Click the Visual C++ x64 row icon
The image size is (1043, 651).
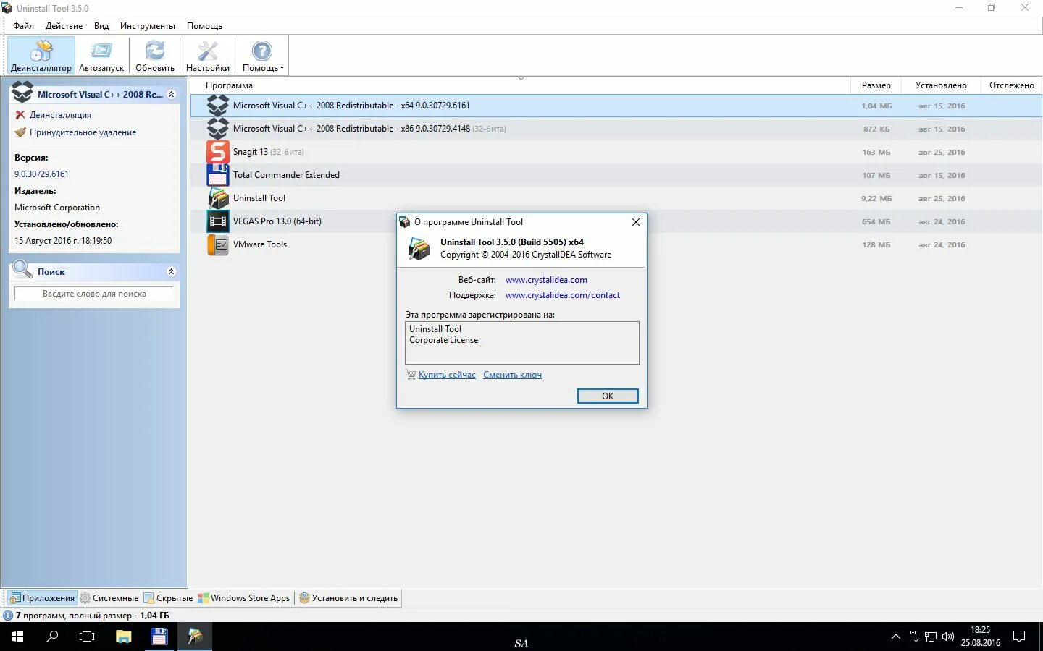[x=218, y=106]
